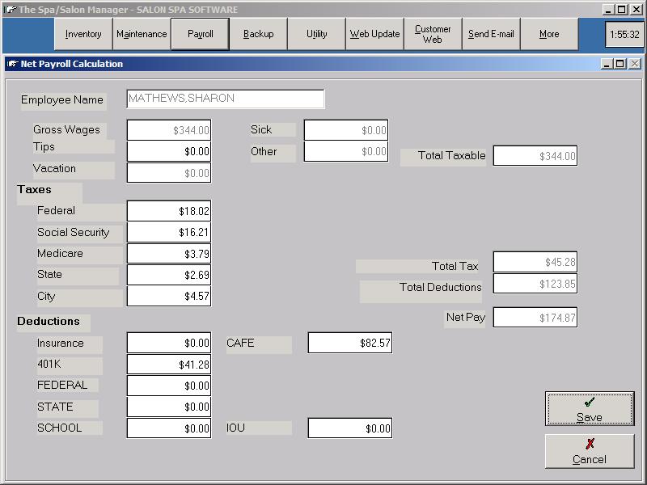Select the IOU deduction field

(x=349, y=428)
